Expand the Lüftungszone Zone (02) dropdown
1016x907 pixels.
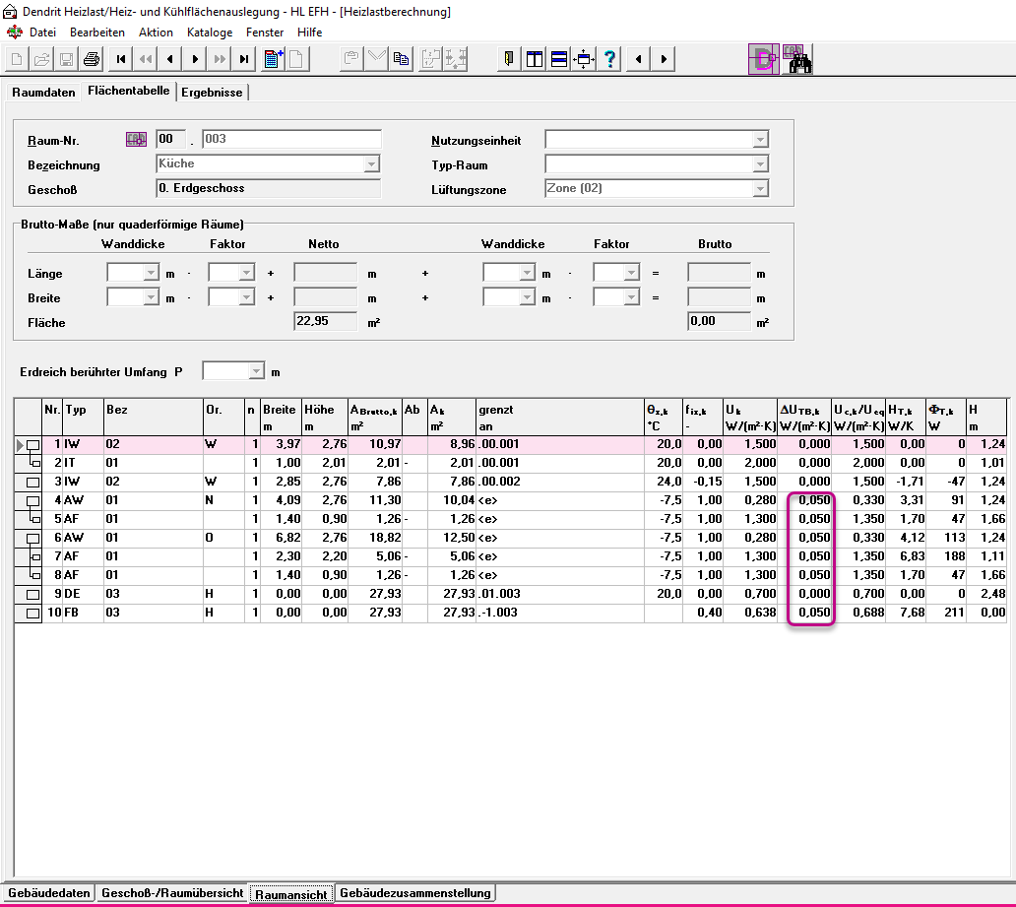(x=760, y=189)
